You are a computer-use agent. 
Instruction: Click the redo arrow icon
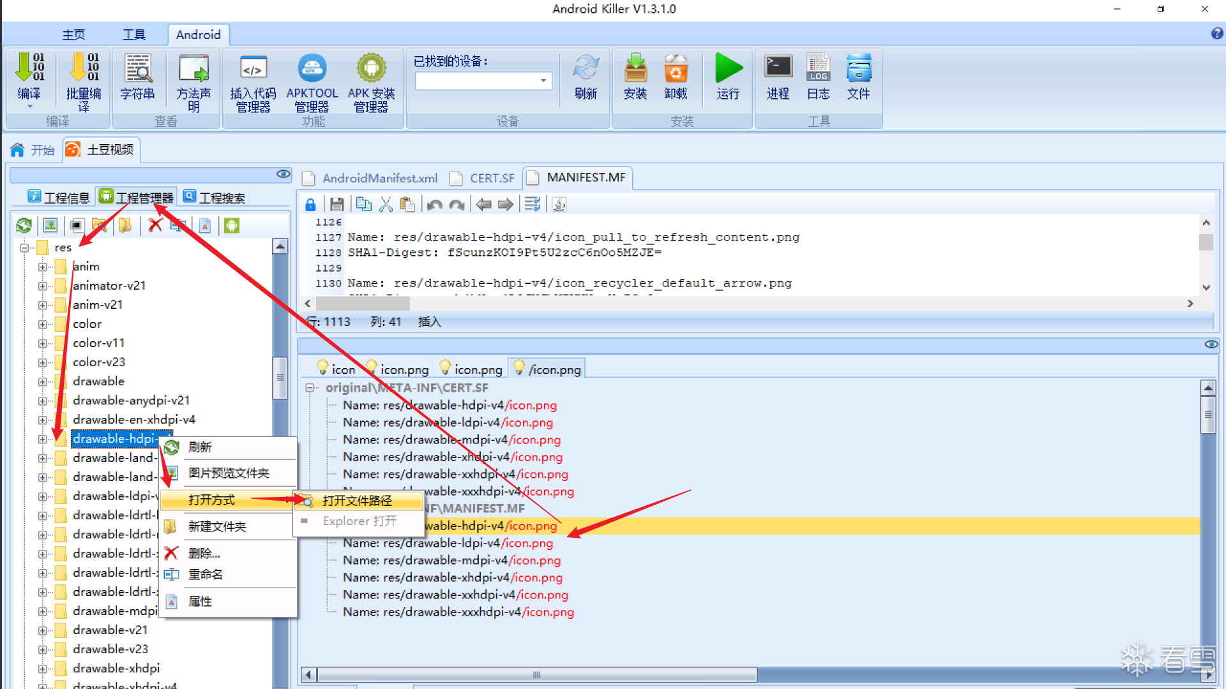click(x=457, y=204)
